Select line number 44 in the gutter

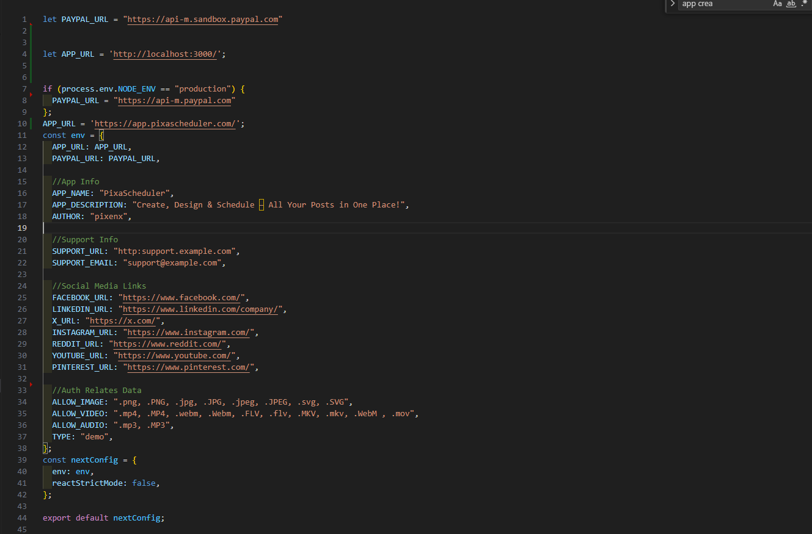pos(21,518)
